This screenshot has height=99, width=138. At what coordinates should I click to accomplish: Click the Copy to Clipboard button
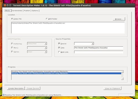pos(112,88)
